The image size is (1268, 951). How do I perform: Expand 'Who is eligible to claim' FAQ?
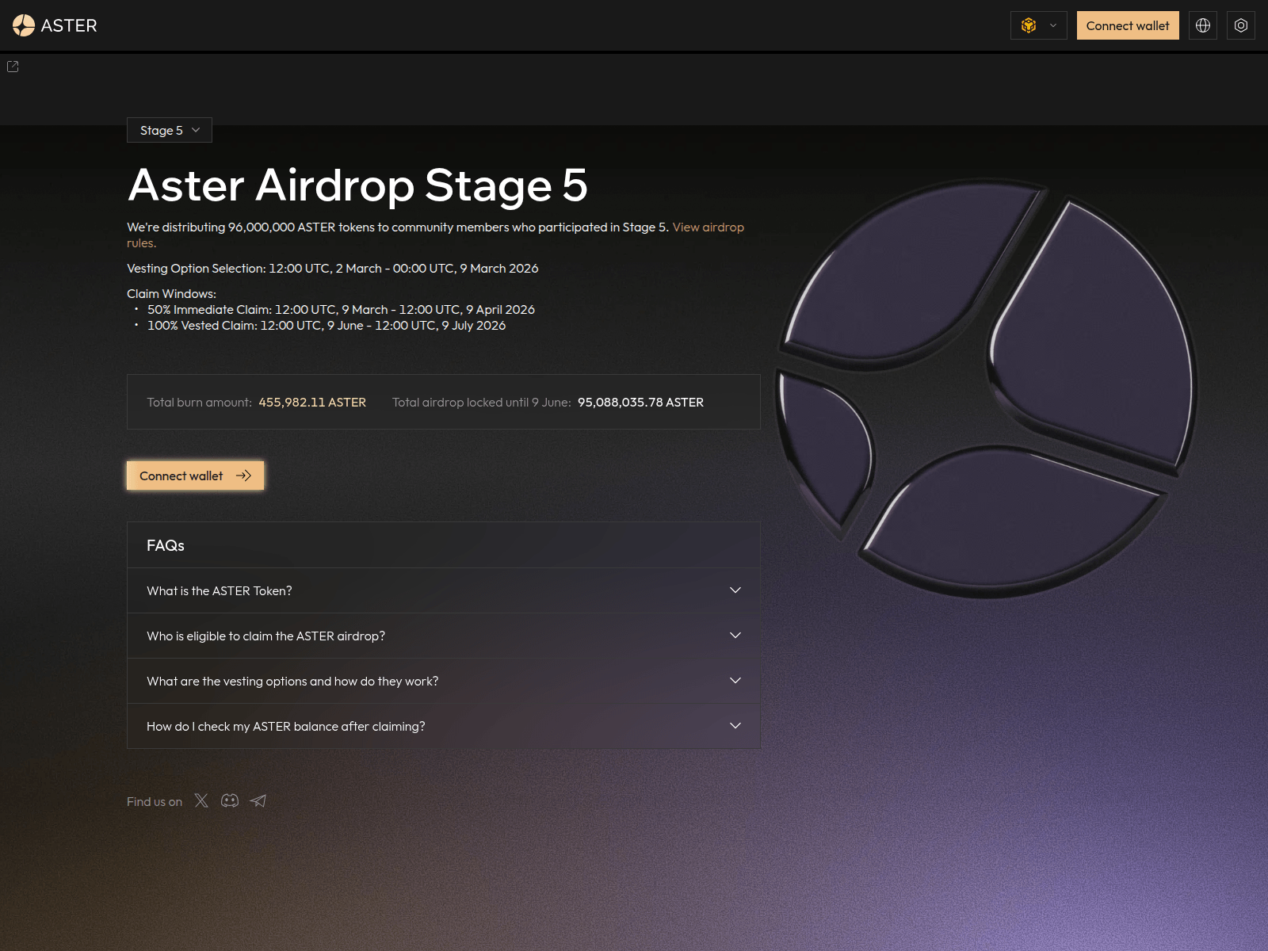click(443, 636)
